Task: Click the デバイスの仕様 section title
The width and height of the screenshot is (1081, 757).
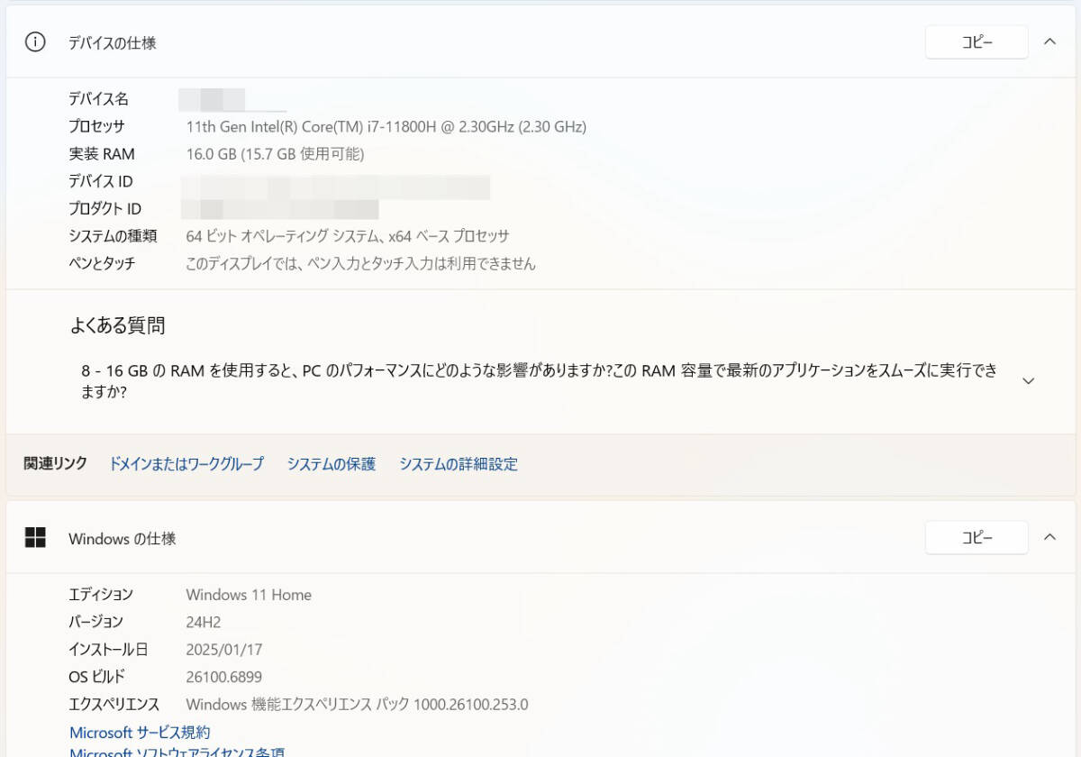Action: (113, 42)
